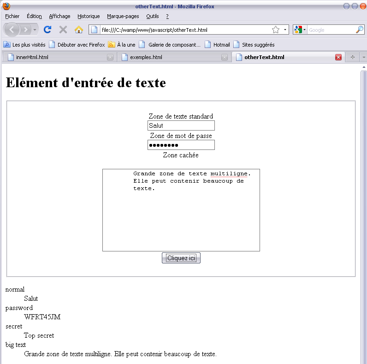Expand the address bar history dropdown

coord(285,30)
